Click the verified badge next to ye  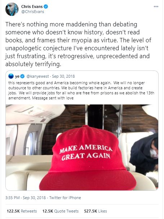click(x=22, y=76)
